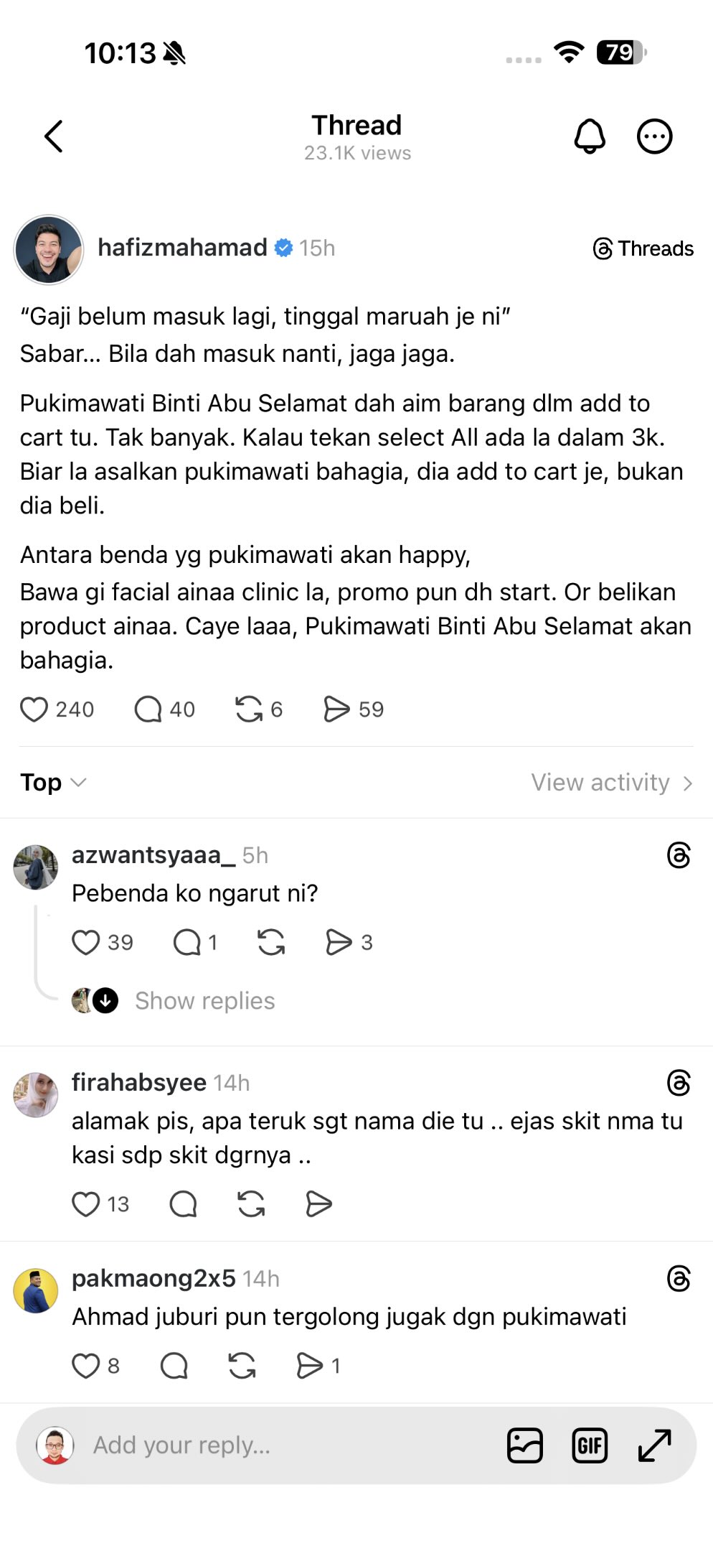Attach an image to the reply
The width and height of the screenshot is (713, 1551).
pyautogui.click(x=525, y=1445)
